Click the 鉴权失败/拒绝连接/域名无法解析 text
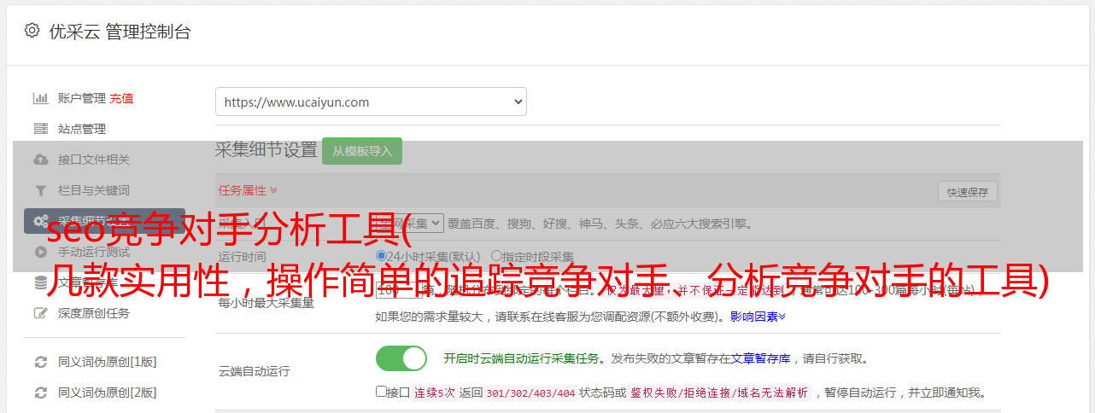 [x=719, y=393]
